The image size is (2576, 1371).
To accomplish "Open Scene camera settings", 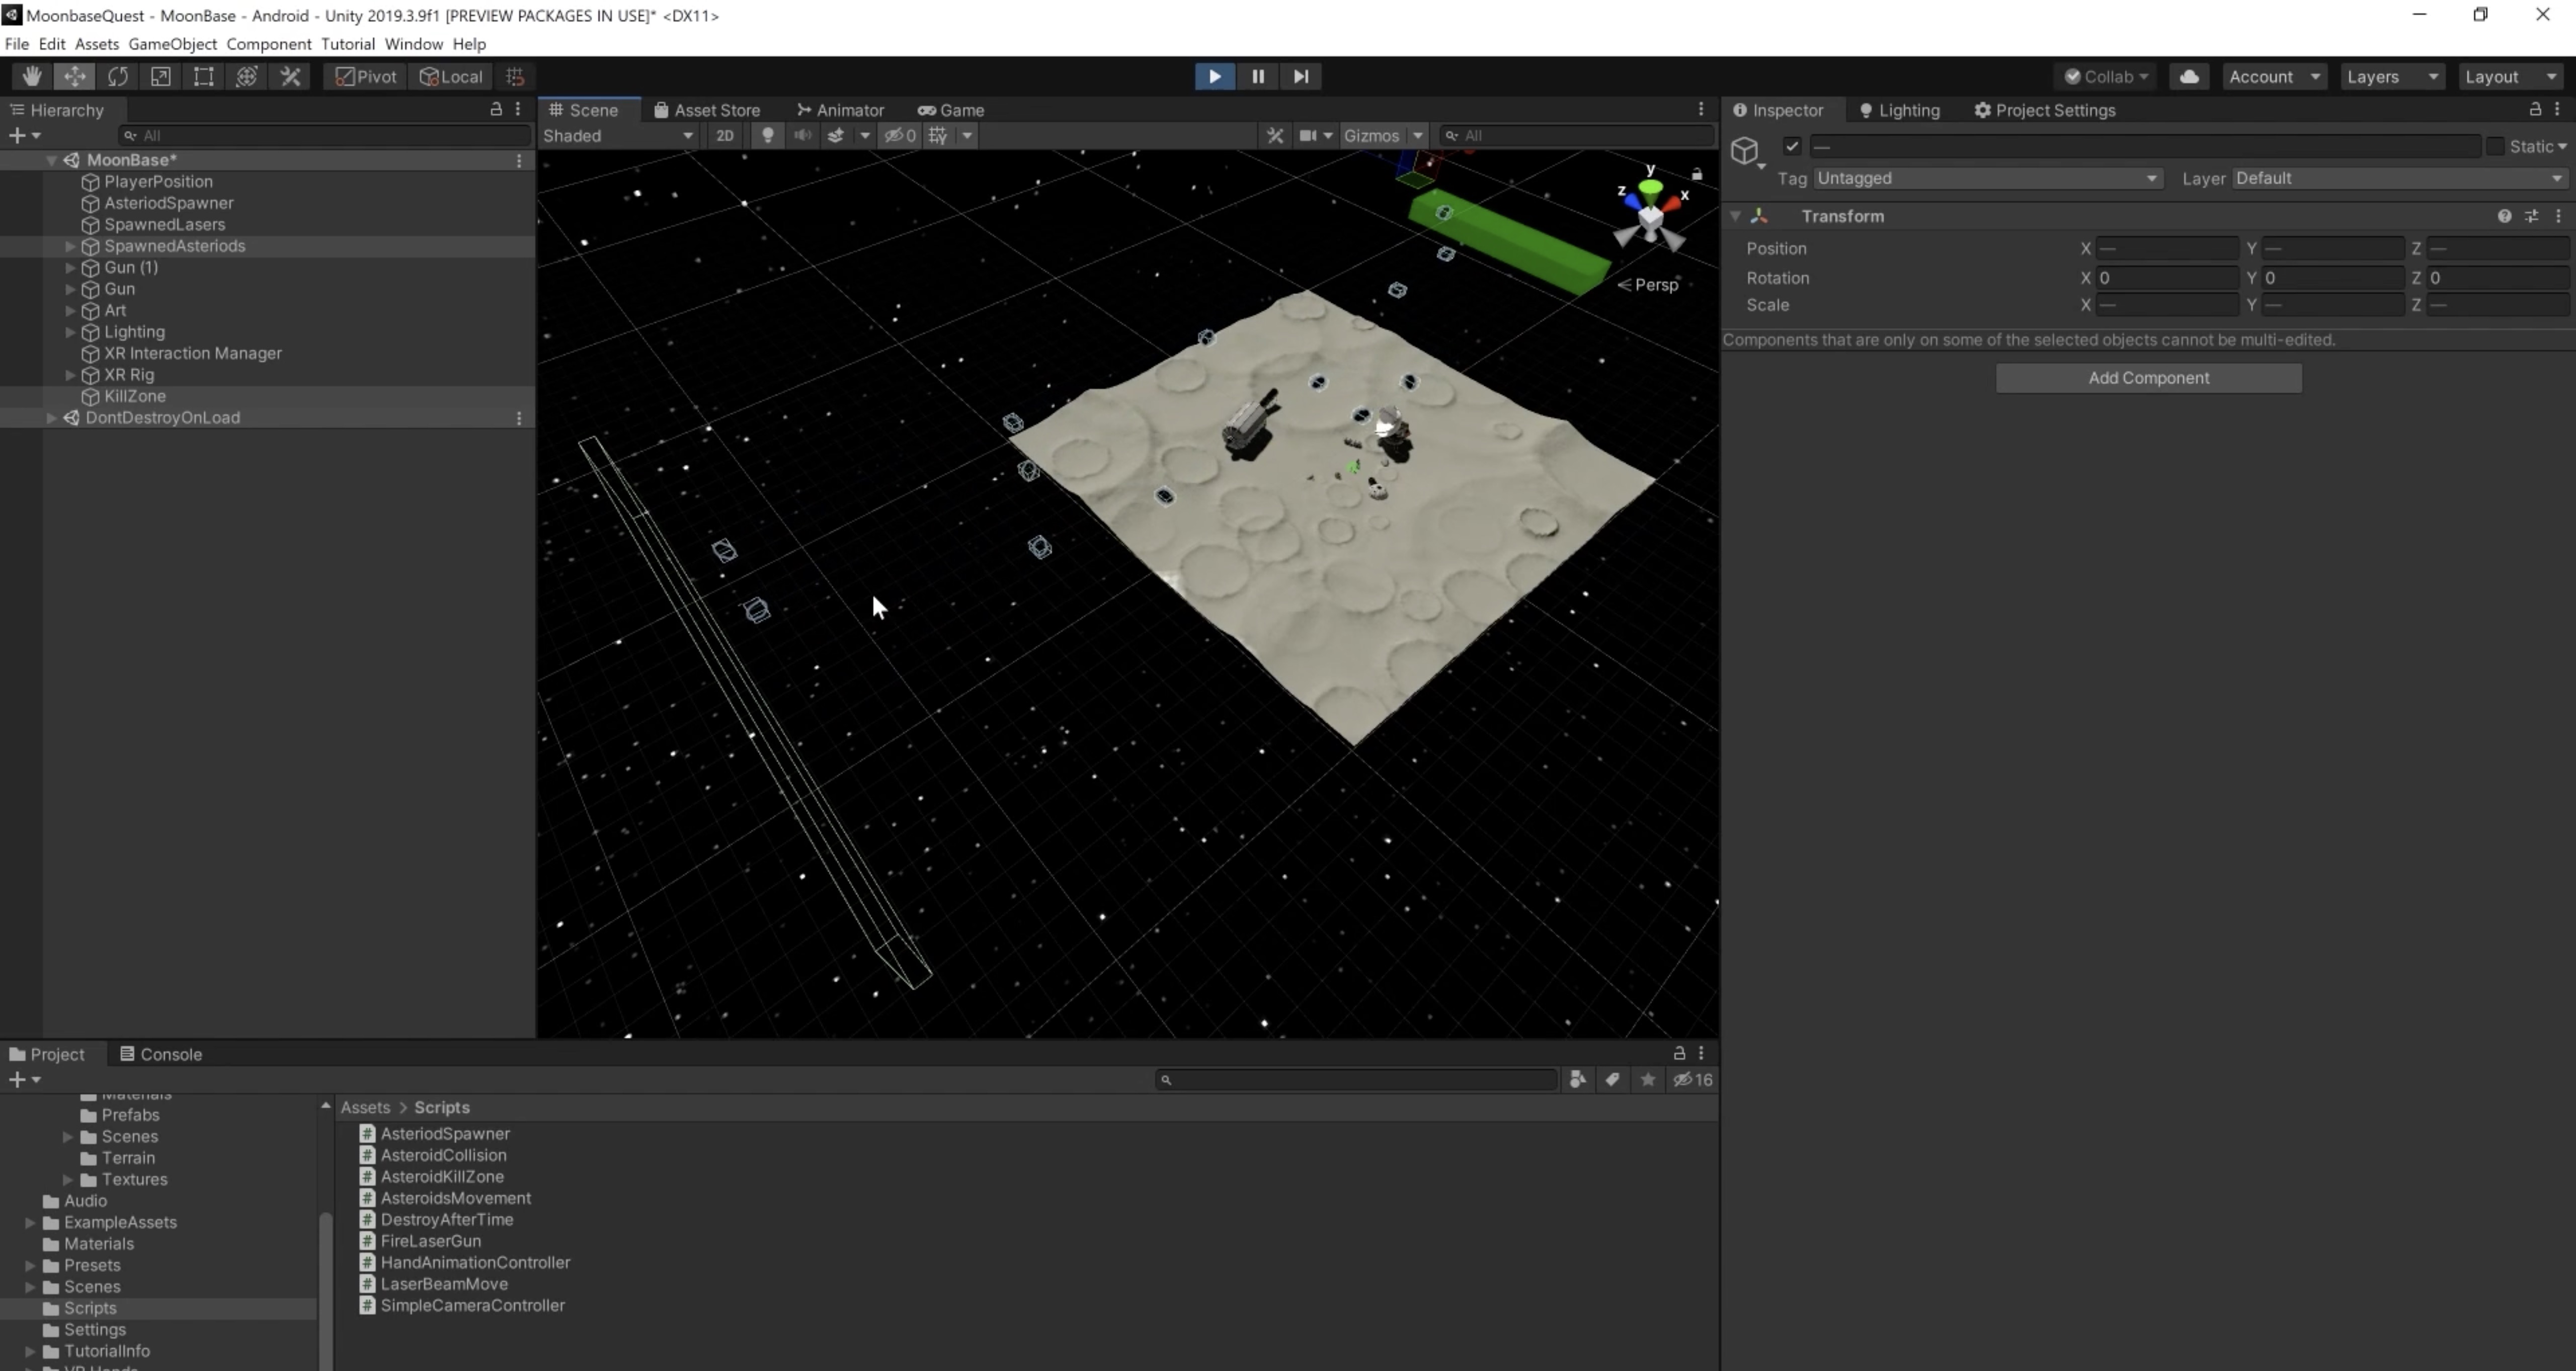I will click(x=1308, y=135).
